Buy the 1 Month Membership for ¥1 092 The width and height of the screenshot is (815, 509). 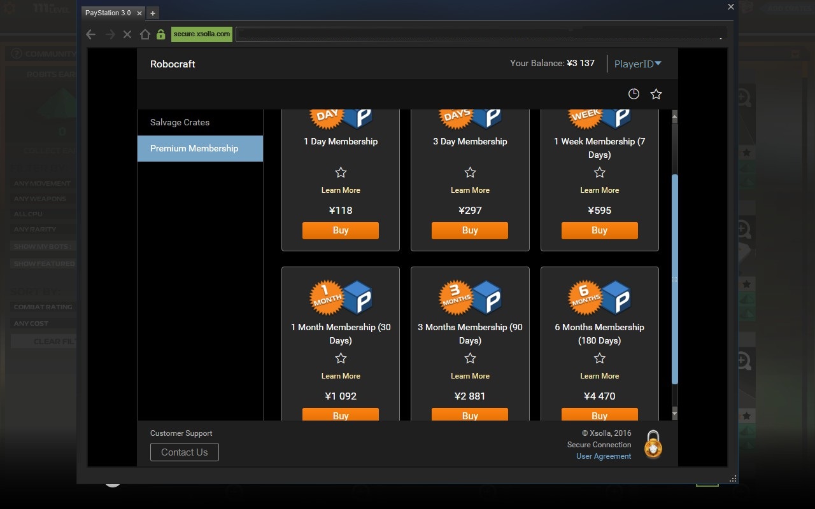(341, 414)
